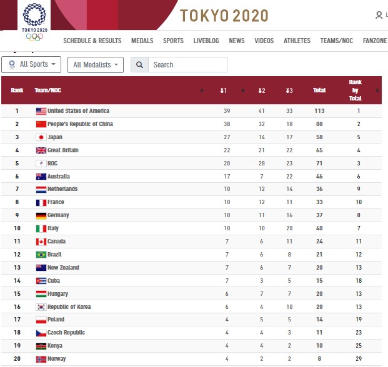
Task: Expand the All Medalists dropdown
Action: (96, 65)
